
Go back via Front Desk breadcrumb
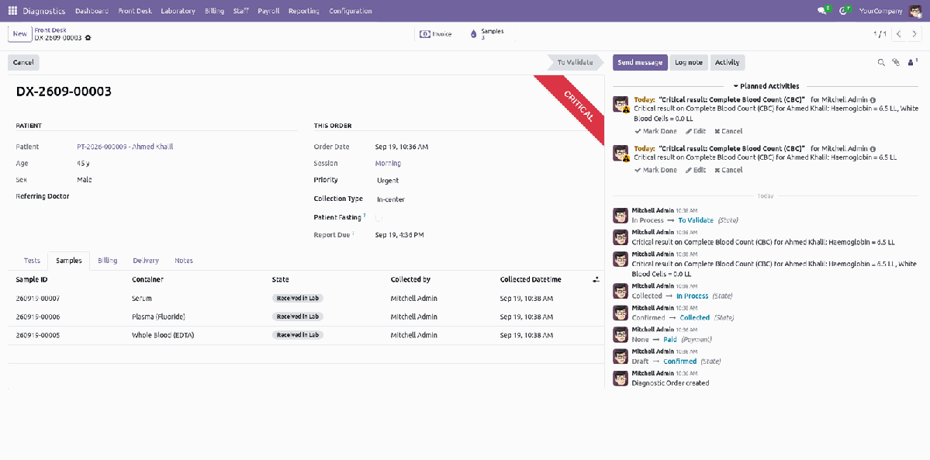(x=50, y=30)
